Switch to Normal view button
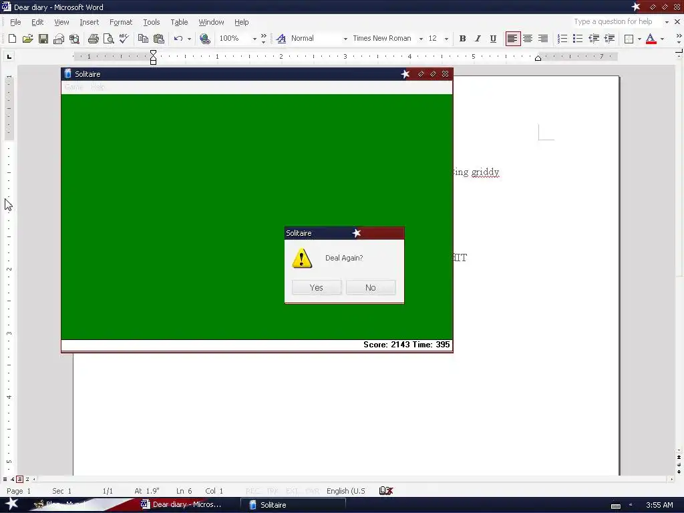The width and height of the screenshot is (684, 513). point(5,479)
